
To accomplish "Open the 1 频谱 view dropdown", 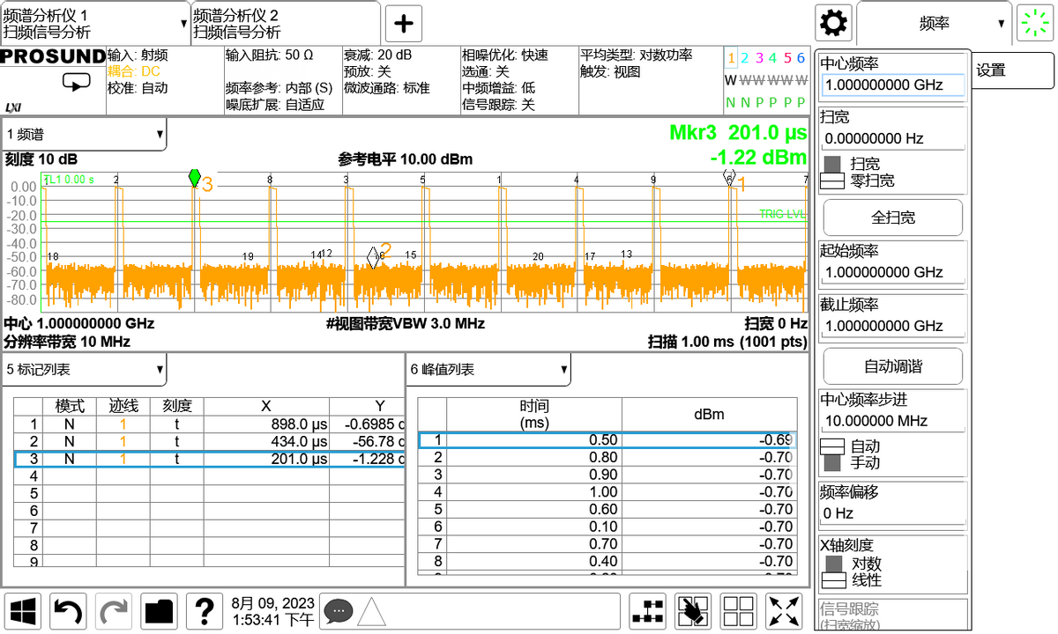I will 85,135.
